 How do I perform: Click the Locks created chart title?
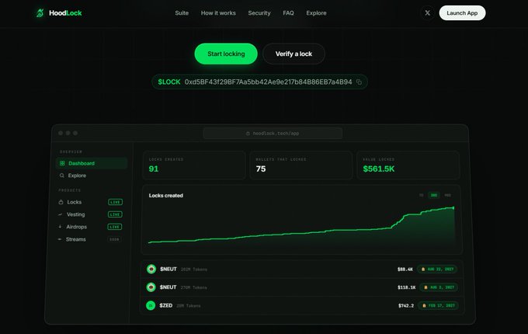166,196
